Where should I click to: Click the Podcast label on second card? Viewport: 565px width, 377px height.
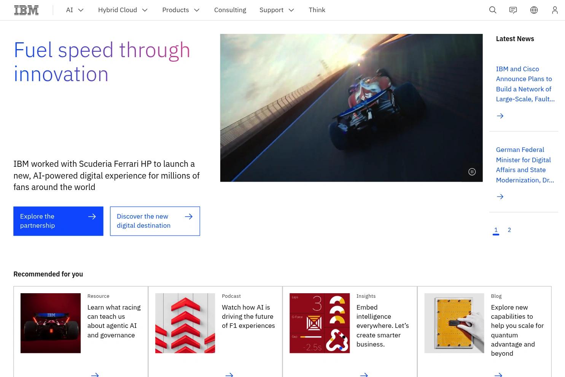(231, 296)
